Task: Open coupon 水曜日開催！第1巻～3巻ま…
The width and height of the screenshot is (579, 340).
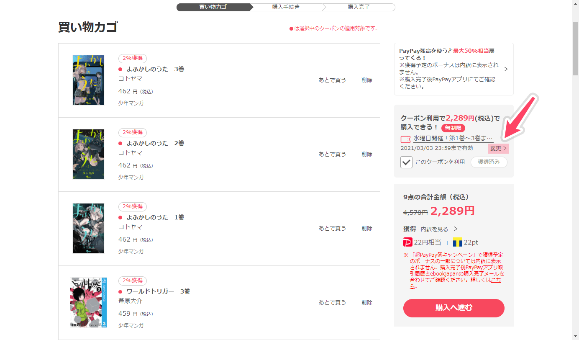Action: [453, 138]
